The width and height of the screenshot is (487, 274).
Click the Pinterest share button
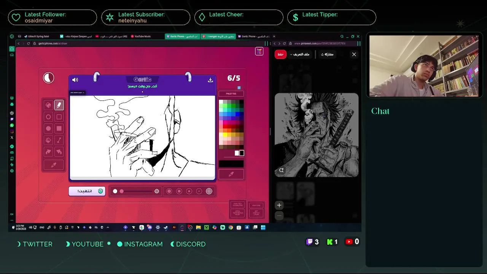click(x=327, y=54)
